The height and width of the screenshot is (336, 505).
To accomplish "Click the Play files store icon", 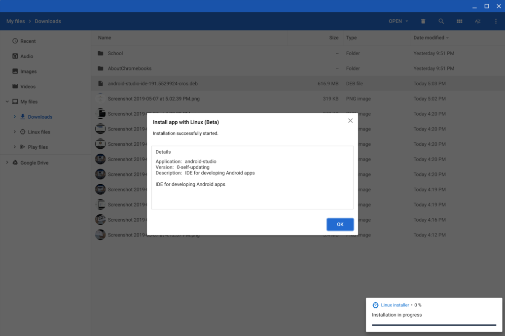I will click(23, 147).
